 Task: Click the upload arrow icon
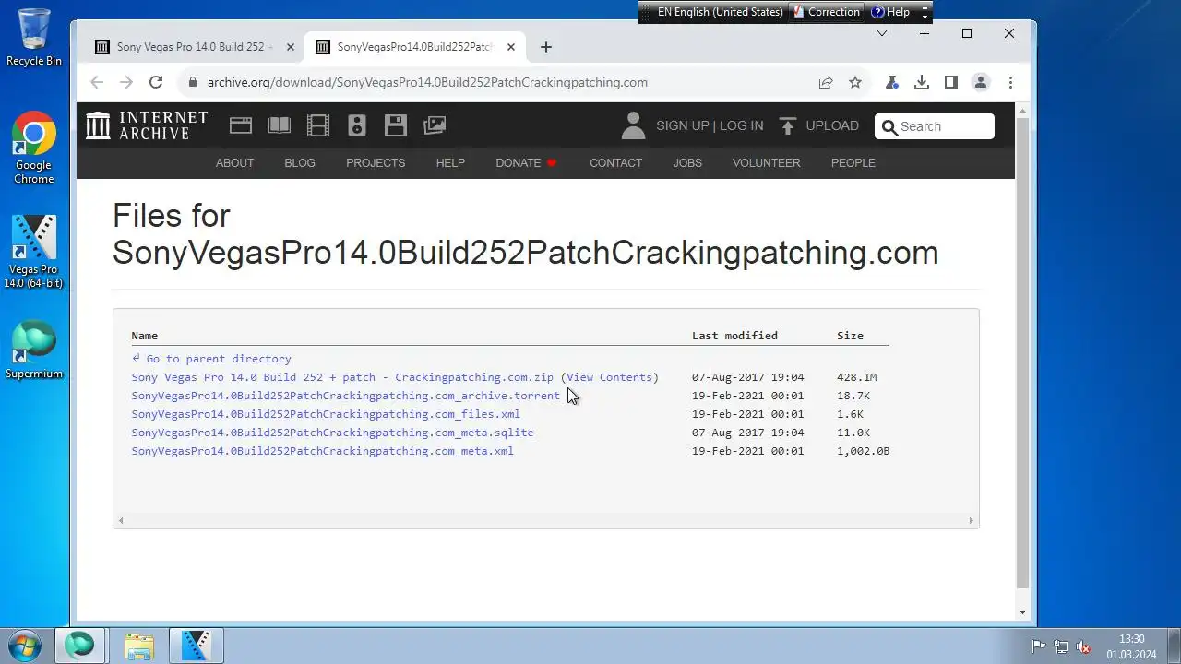[x=787, y=125]
